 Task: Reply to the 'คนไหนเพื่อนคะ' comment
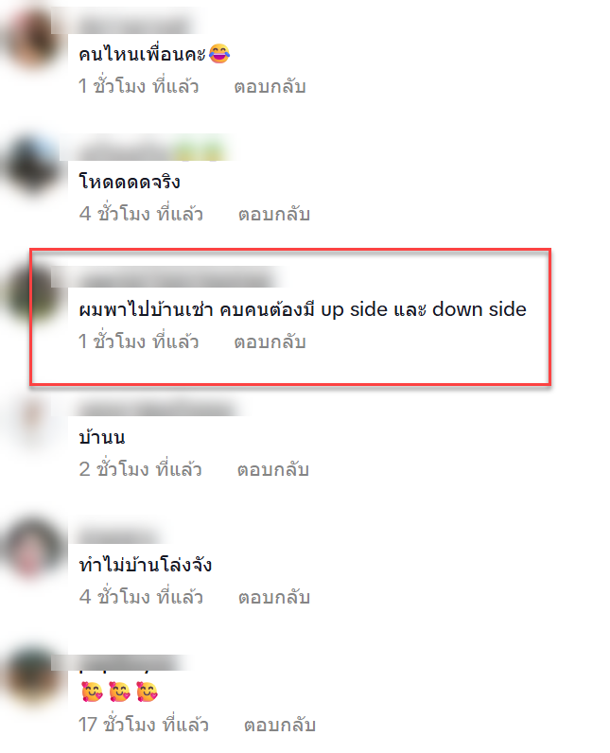click(x=270, y=87)
